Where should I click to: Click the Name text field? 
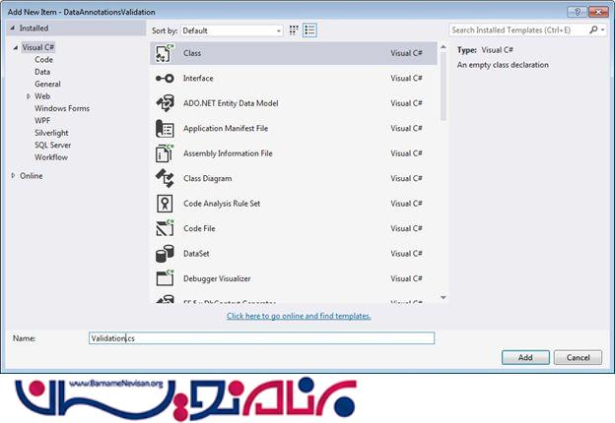click(261, 337)
